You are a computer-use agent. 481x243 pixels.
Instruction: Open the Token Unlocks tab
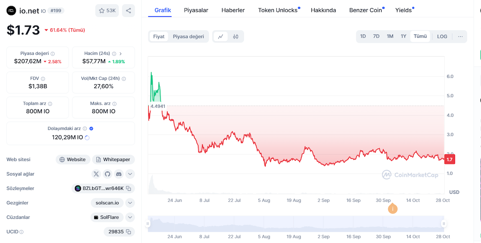pyautogui.click(x=278, y=10)
